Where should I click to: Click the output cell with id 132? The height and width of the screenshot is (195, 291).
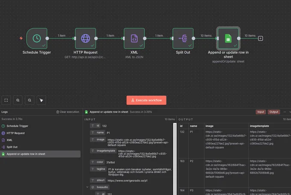(184, 143)
